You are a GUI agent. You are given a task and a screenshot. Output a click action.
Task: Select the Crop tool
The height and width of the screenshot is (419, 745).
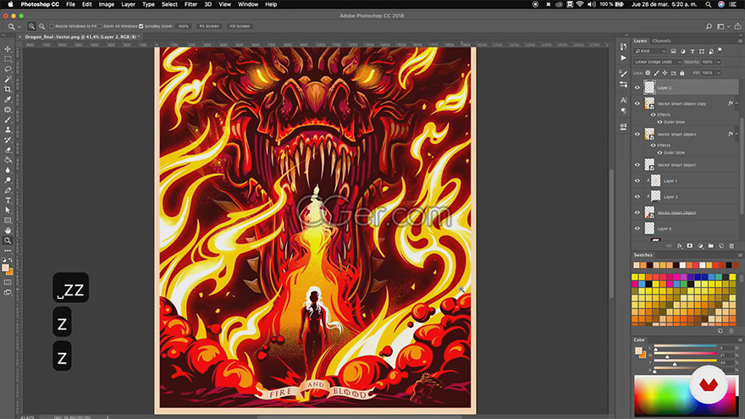[8, 89]
